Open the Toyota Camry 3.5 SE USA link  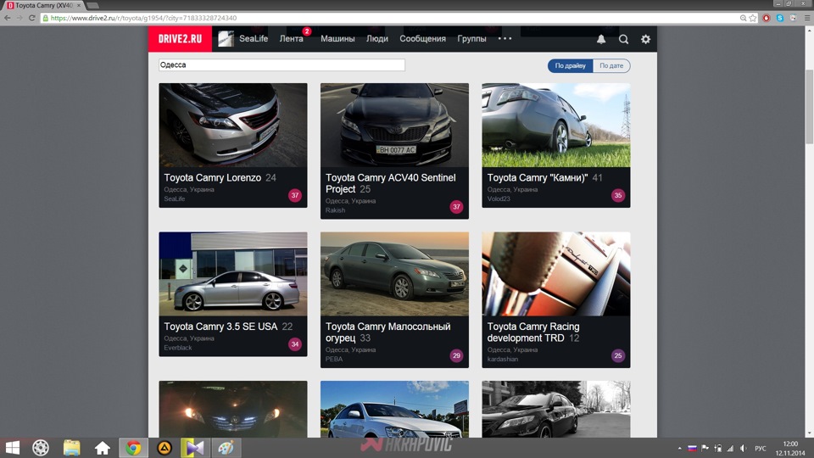(x=220, y=327)
